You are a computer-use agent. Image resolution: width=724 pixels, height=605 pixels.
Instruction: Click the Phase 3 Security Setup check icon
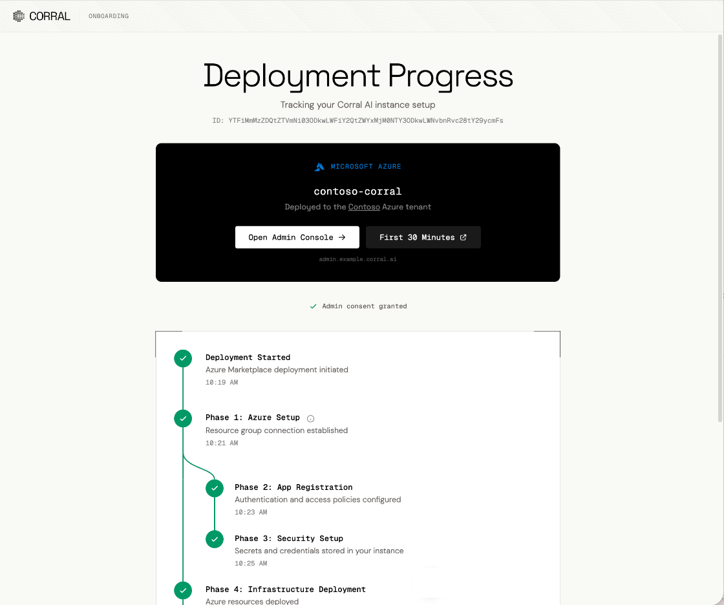[x=214, y=539]
